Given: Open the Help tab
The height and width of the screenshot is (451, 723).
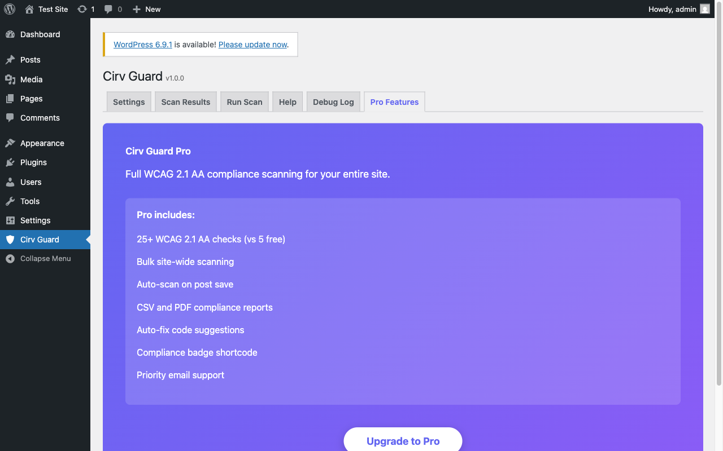Looking at the screenshot, I should [287, 101].
